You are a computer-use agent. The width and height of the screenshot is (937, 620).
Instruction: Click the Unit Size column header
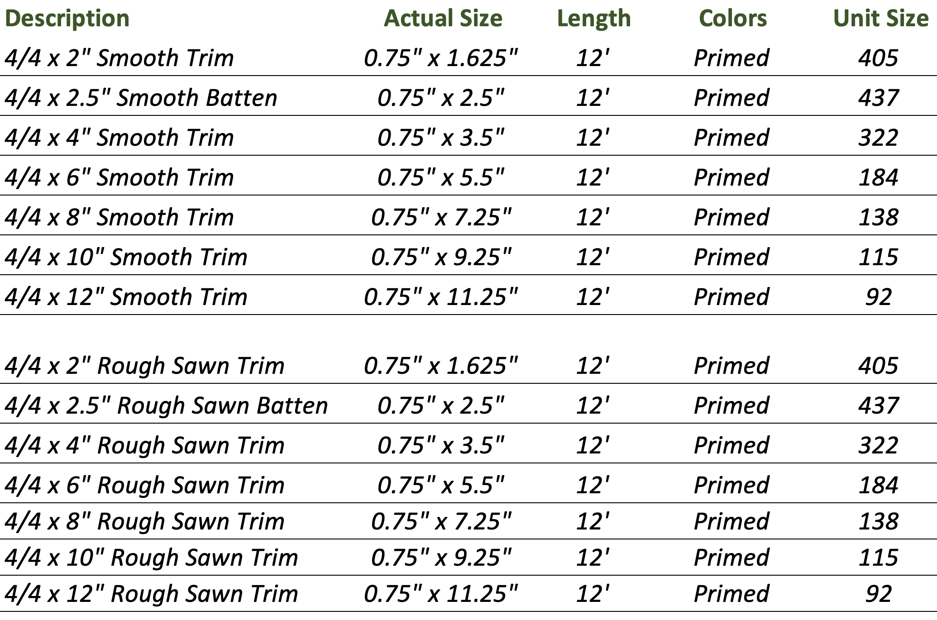tap(880, 19)
